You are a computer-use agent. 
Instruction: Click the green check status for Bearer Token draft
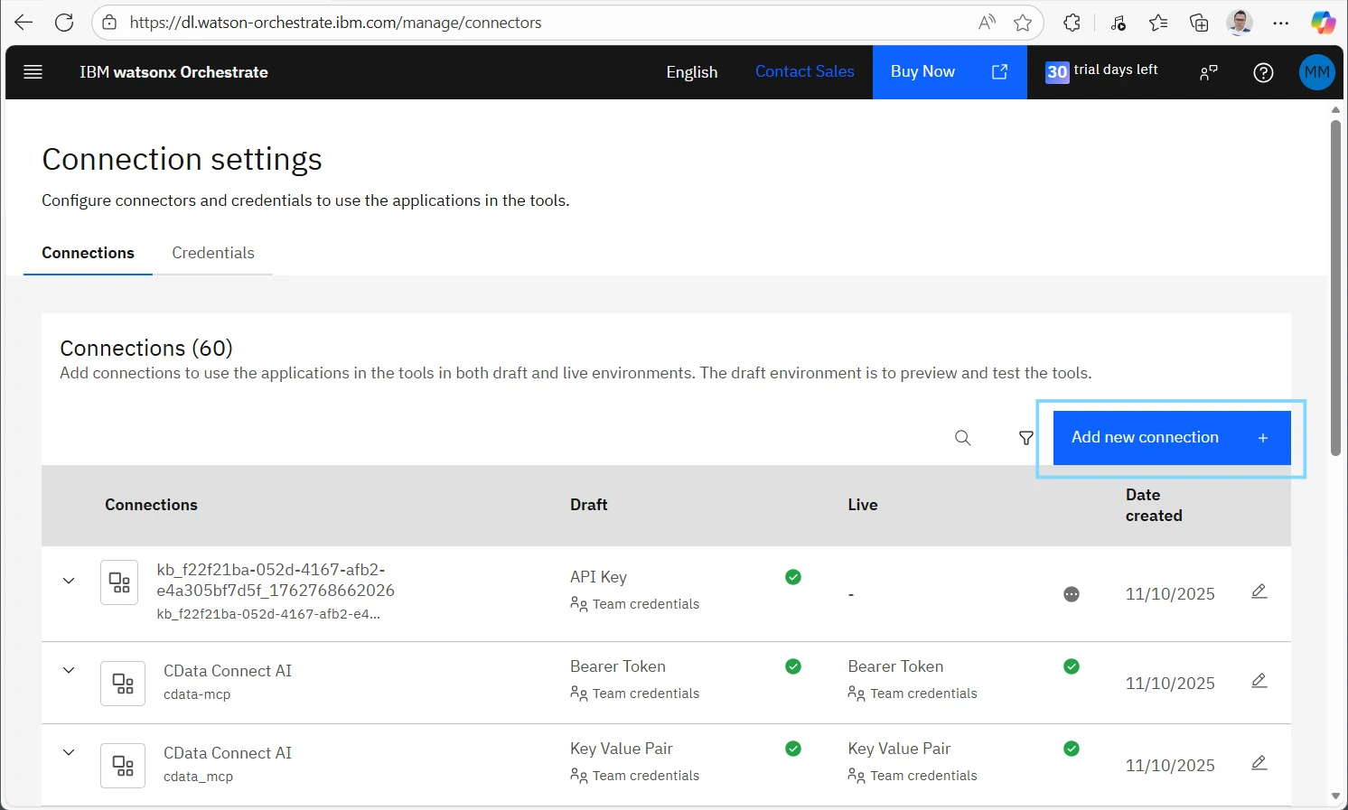click(x=793, y=666)
